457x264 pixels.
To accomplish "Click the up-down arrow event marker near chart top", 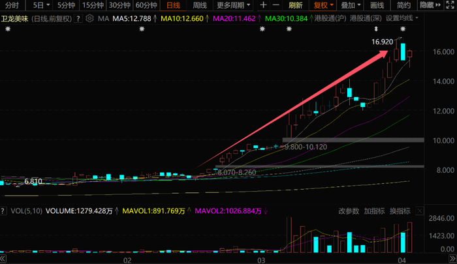I will 376,29.
